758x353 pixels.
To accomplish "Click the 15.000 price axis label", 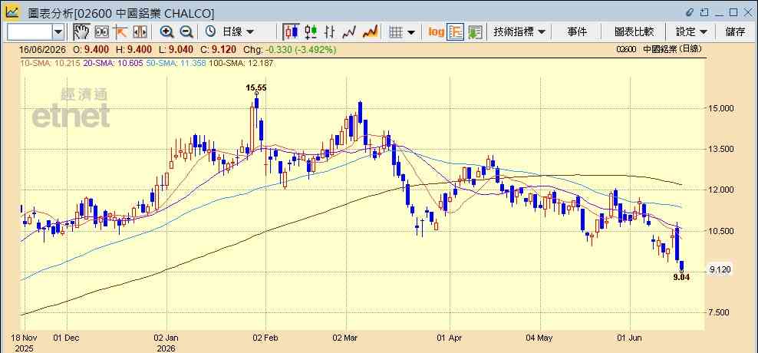I will pyautogui.click(x=721, y=108).
